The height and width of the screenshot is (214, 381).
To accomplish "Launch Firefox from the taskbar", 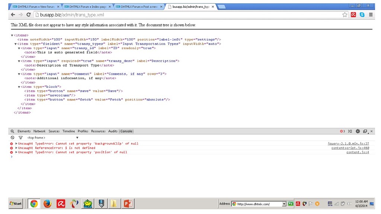I will [x=47, y=204].
